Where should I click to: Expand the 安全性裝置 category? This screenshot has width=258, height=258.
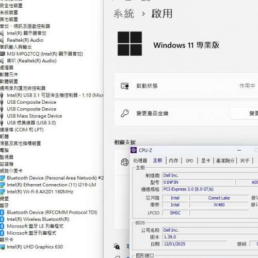11,6
